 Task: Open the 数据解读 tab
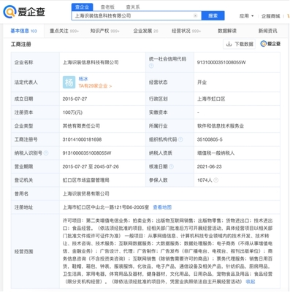(x=227, y=31)
